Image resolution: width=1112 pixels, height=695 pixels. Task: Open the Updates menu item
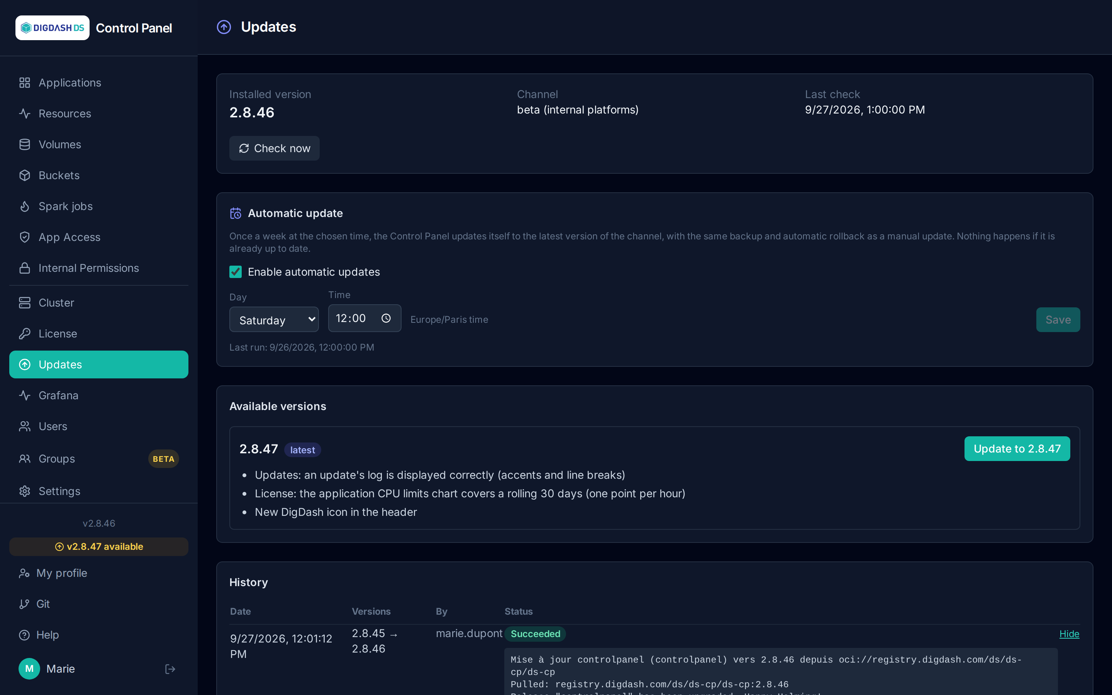pos(99,364)
